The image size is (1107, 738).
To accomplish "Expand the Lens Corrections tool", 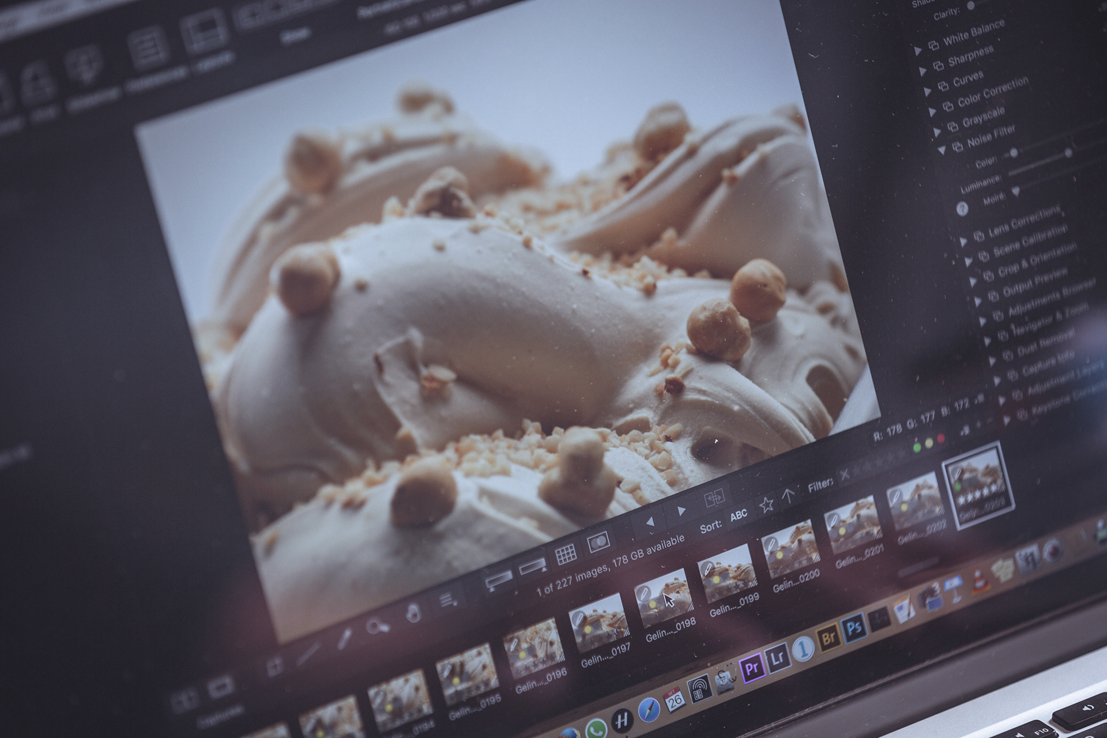I will click(x=963, y=241).
